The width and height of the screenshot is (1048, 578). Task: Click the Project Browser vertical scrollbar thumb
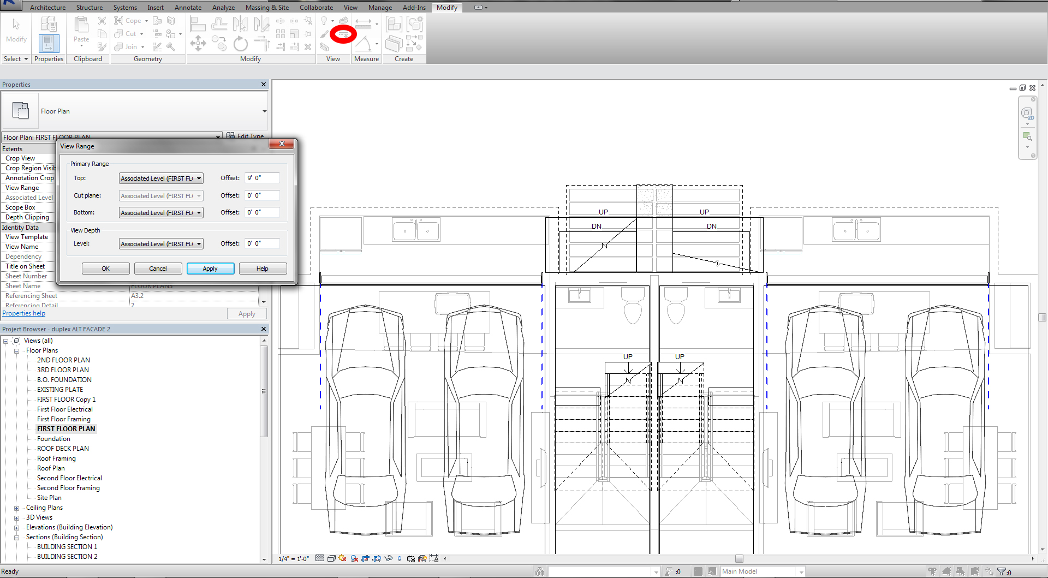click(264, 391)
